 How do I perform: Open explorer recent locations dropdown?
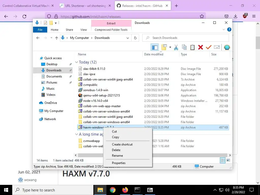(x=51, y=38)
